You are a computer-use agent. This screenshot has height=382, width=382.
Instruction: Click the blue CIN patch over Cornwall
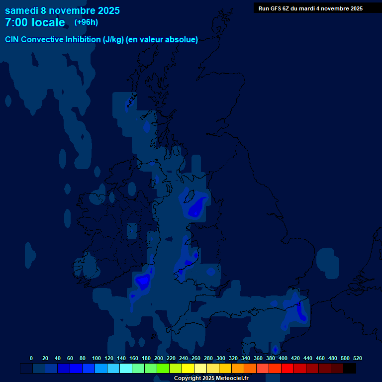143,282
